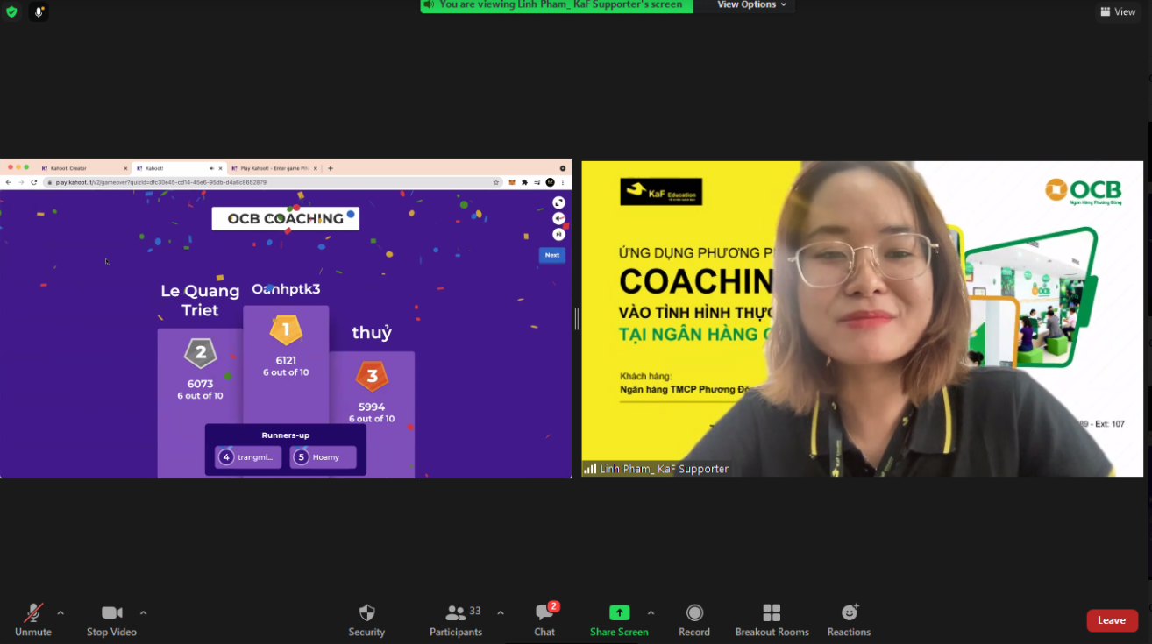Open the MetaMask fox extension

coord(512,182)
